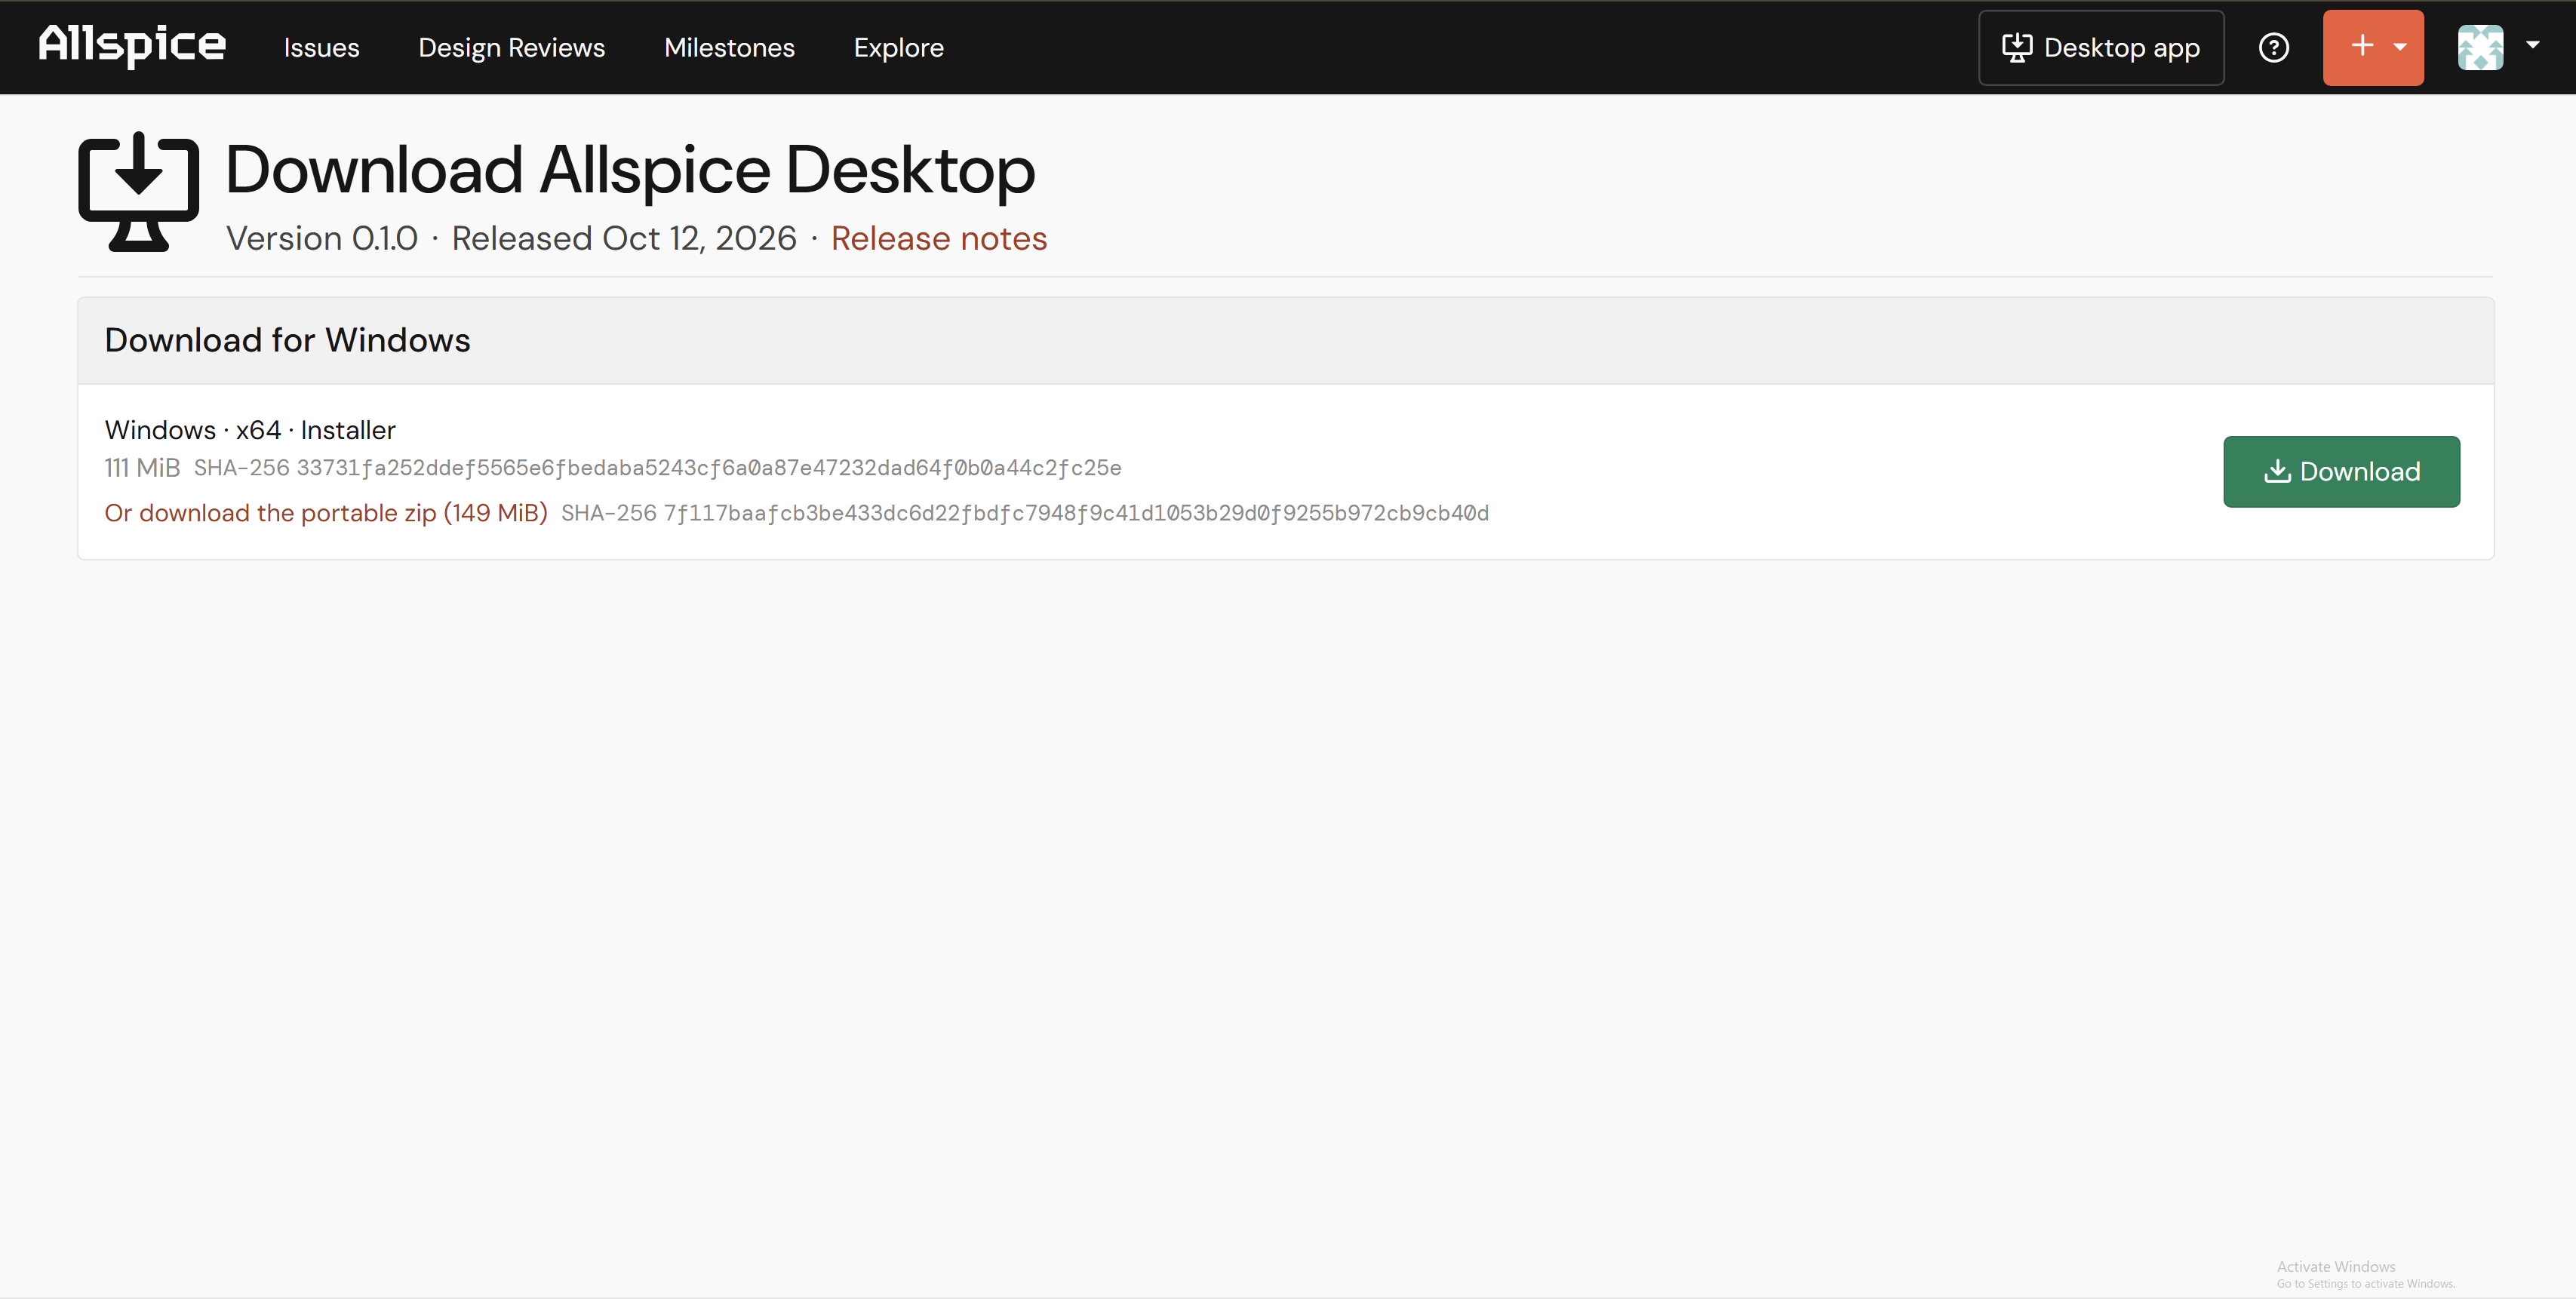The height and width of the screenshot is (1299, 2576).
Task: Click the 'Version 0.1.0' text
Action: pos(322,238)
